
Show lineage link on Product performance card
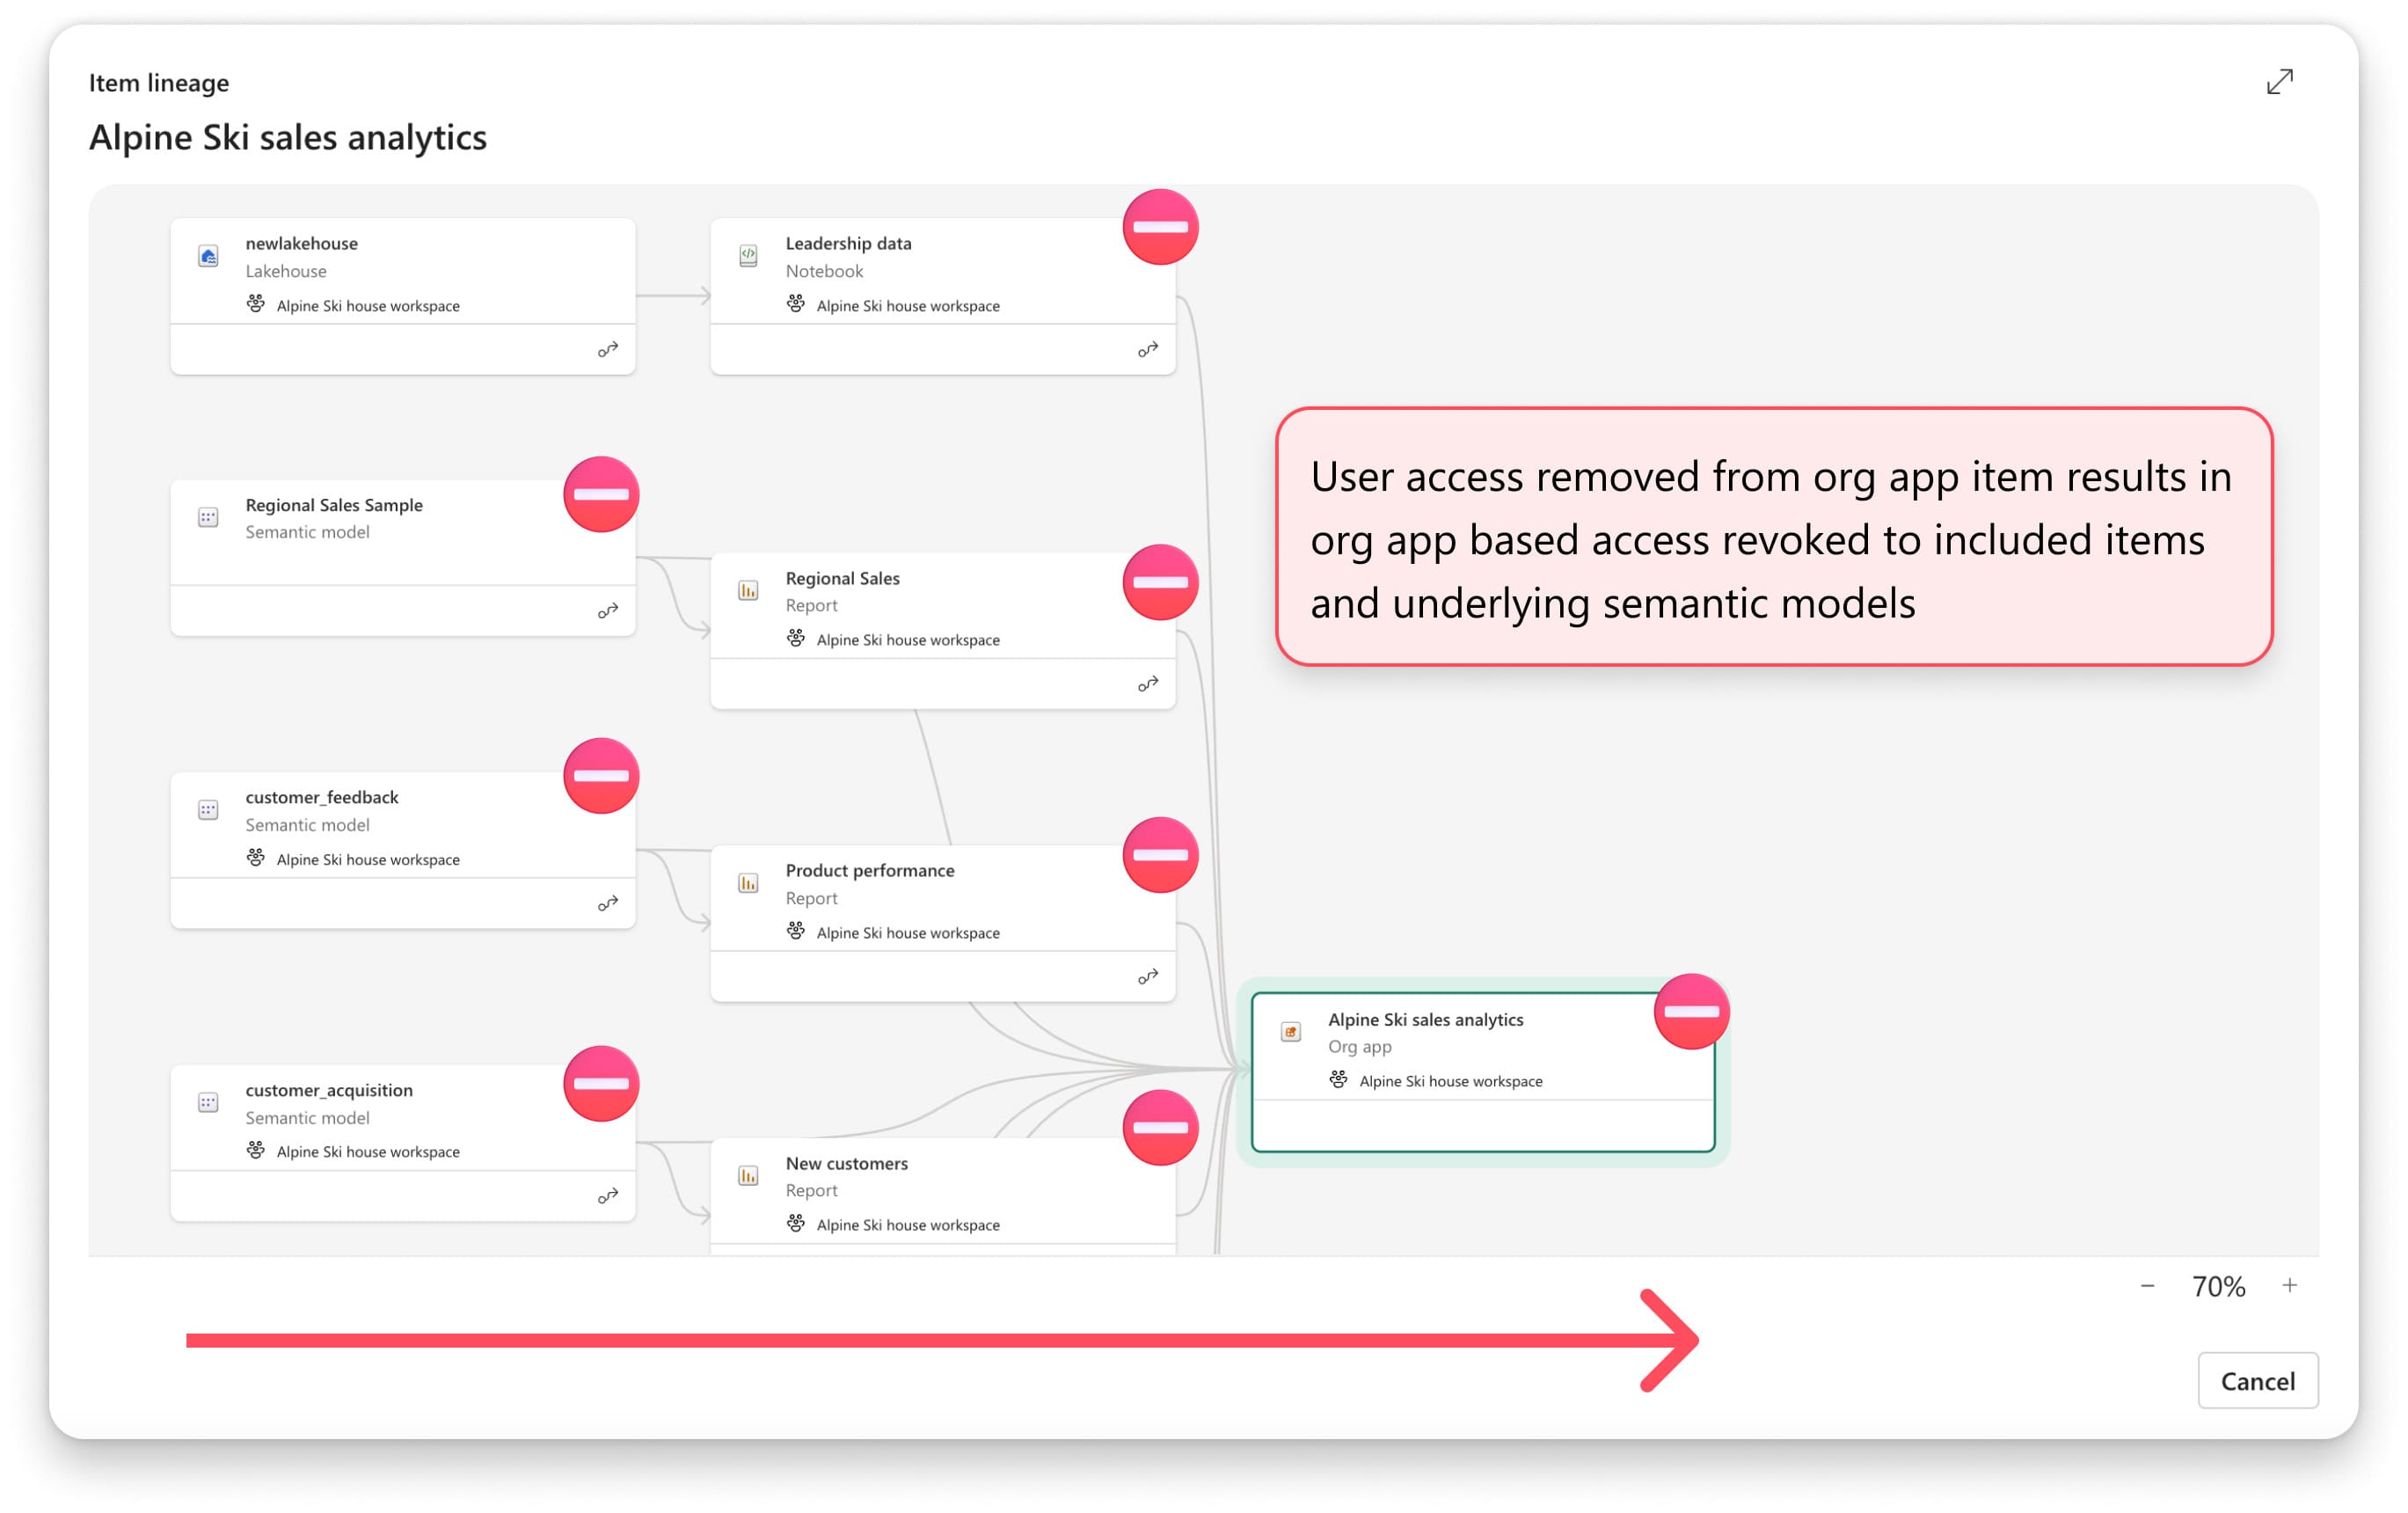click(1148, 976)
